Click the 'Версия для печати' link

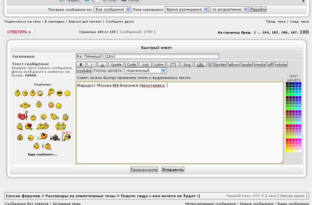click(x=85, y=21)
